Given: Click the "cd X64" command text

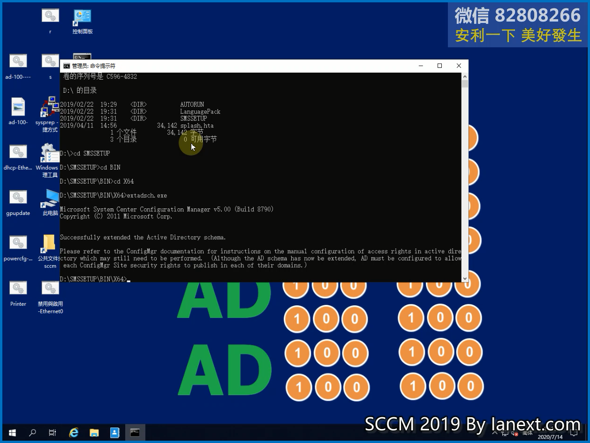Looking at the screenshot, I should click(123, 181).
